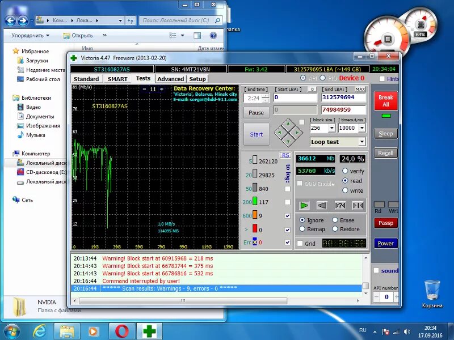The width and height of the screenshot is (454, 340).
Task: Show hidden tray icons arrow
Action: tap(375, 331)
